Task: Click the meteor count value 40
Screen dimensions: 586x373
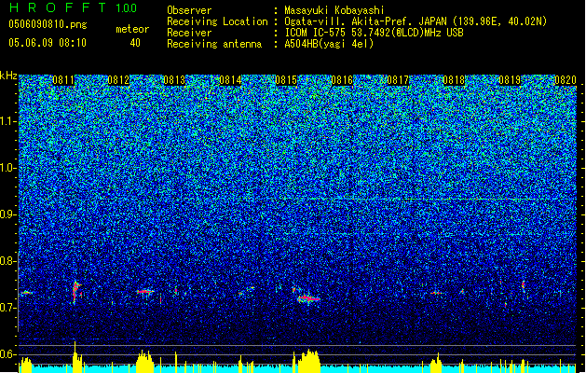Action: click(x=135, y=43)
